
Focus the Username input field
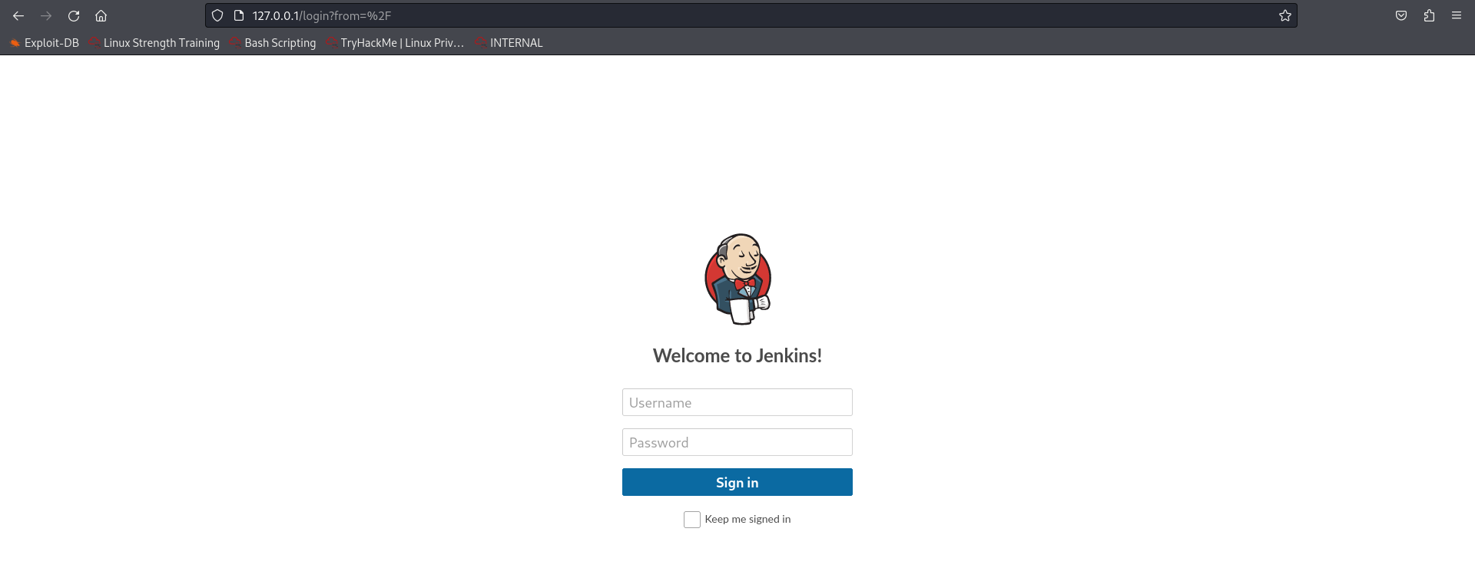[737, 402]
